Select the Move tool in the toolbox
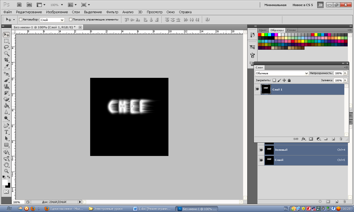This screenshot has width=354, height=212. (6, 35)
